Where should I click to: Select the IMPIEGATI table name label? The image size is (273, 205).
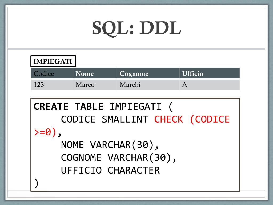53,61
